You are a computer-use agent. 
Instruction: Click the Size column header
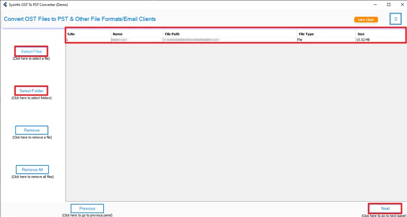[x=380, y=34]
